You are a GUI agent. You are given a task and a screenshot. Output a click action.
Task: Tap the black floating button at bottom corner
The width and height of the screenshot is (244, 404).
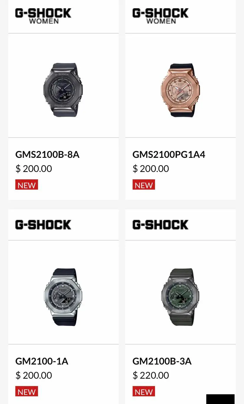coord(220,399)
